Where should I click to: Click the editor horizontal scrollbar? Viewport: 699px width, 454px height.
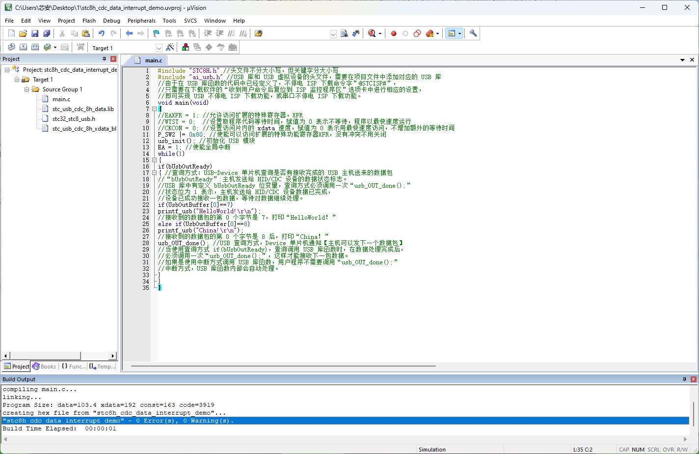[x=283, y=366]
